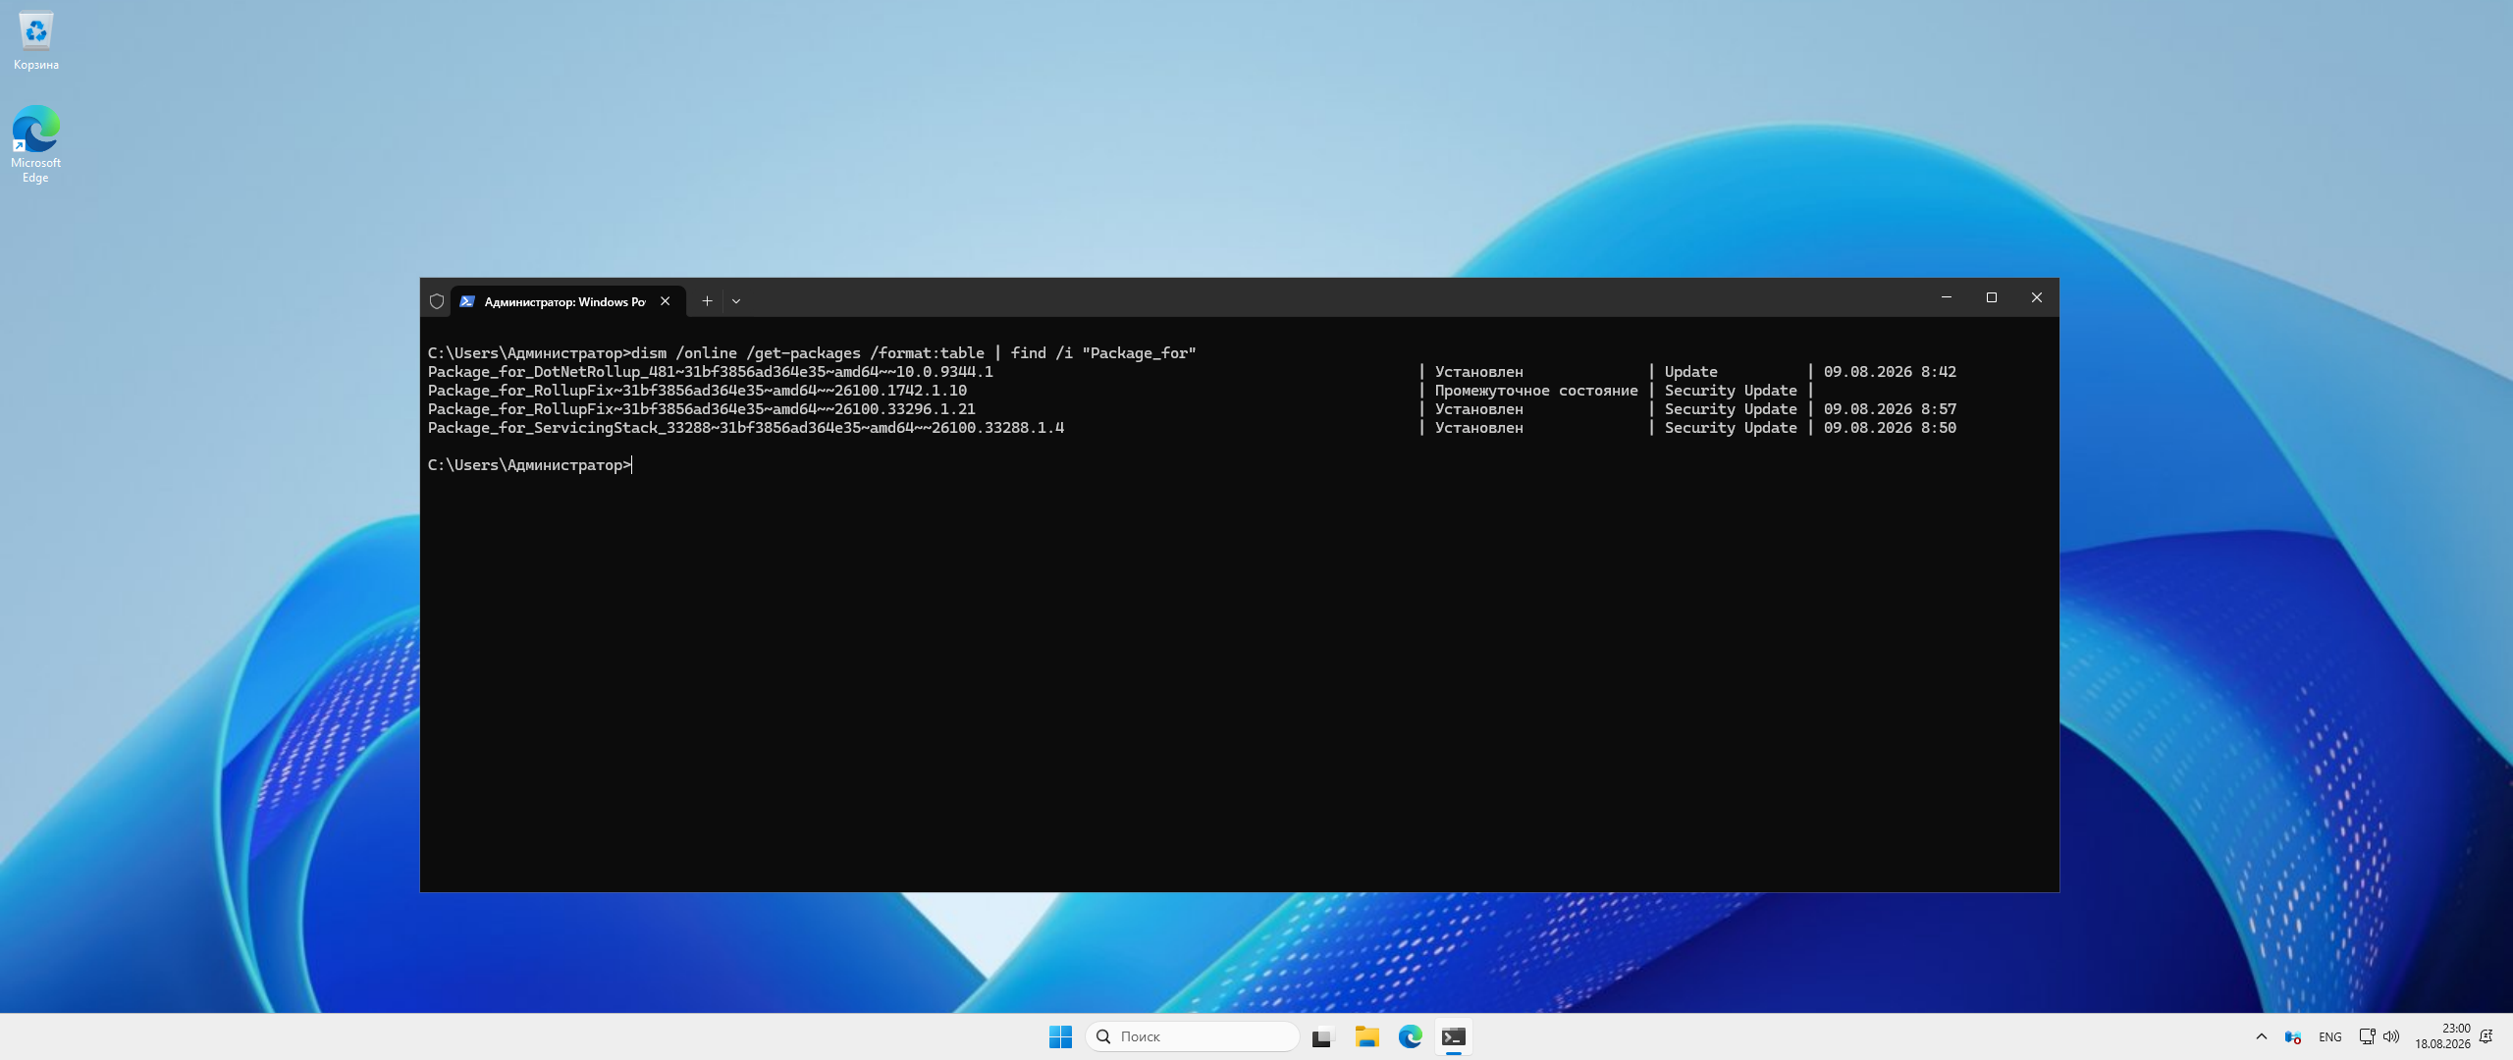Close the Администратор: Windows PowerShell tab
This screenshot has width=2513, height=1060.
666,301
